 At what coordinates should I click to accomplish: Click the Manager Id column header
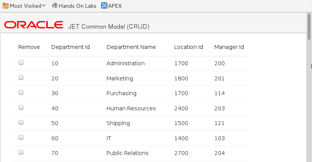point(229,47)
